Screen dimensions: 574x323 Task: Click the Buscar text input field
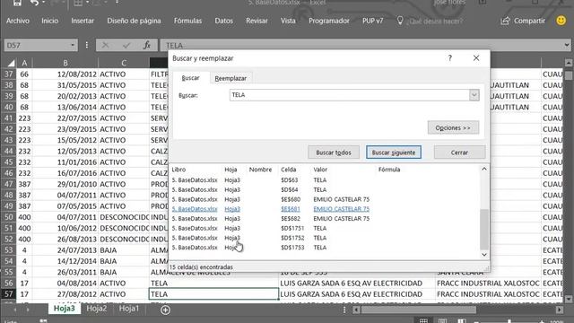click(349, 95)
